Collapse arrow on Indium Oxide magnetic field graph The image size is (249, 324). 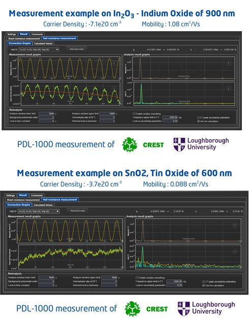pyautogui.click(x=114, y=63)
